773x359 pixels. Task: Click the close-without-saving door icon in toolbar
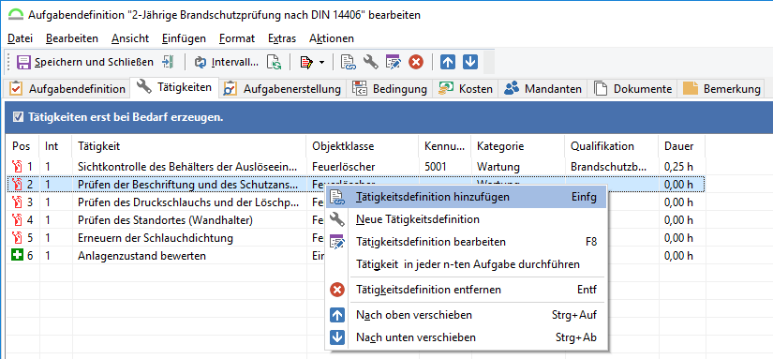(x=168, y=62)
